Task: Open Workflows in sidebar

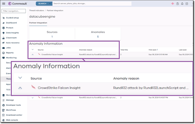Action: tap(11, 110)
